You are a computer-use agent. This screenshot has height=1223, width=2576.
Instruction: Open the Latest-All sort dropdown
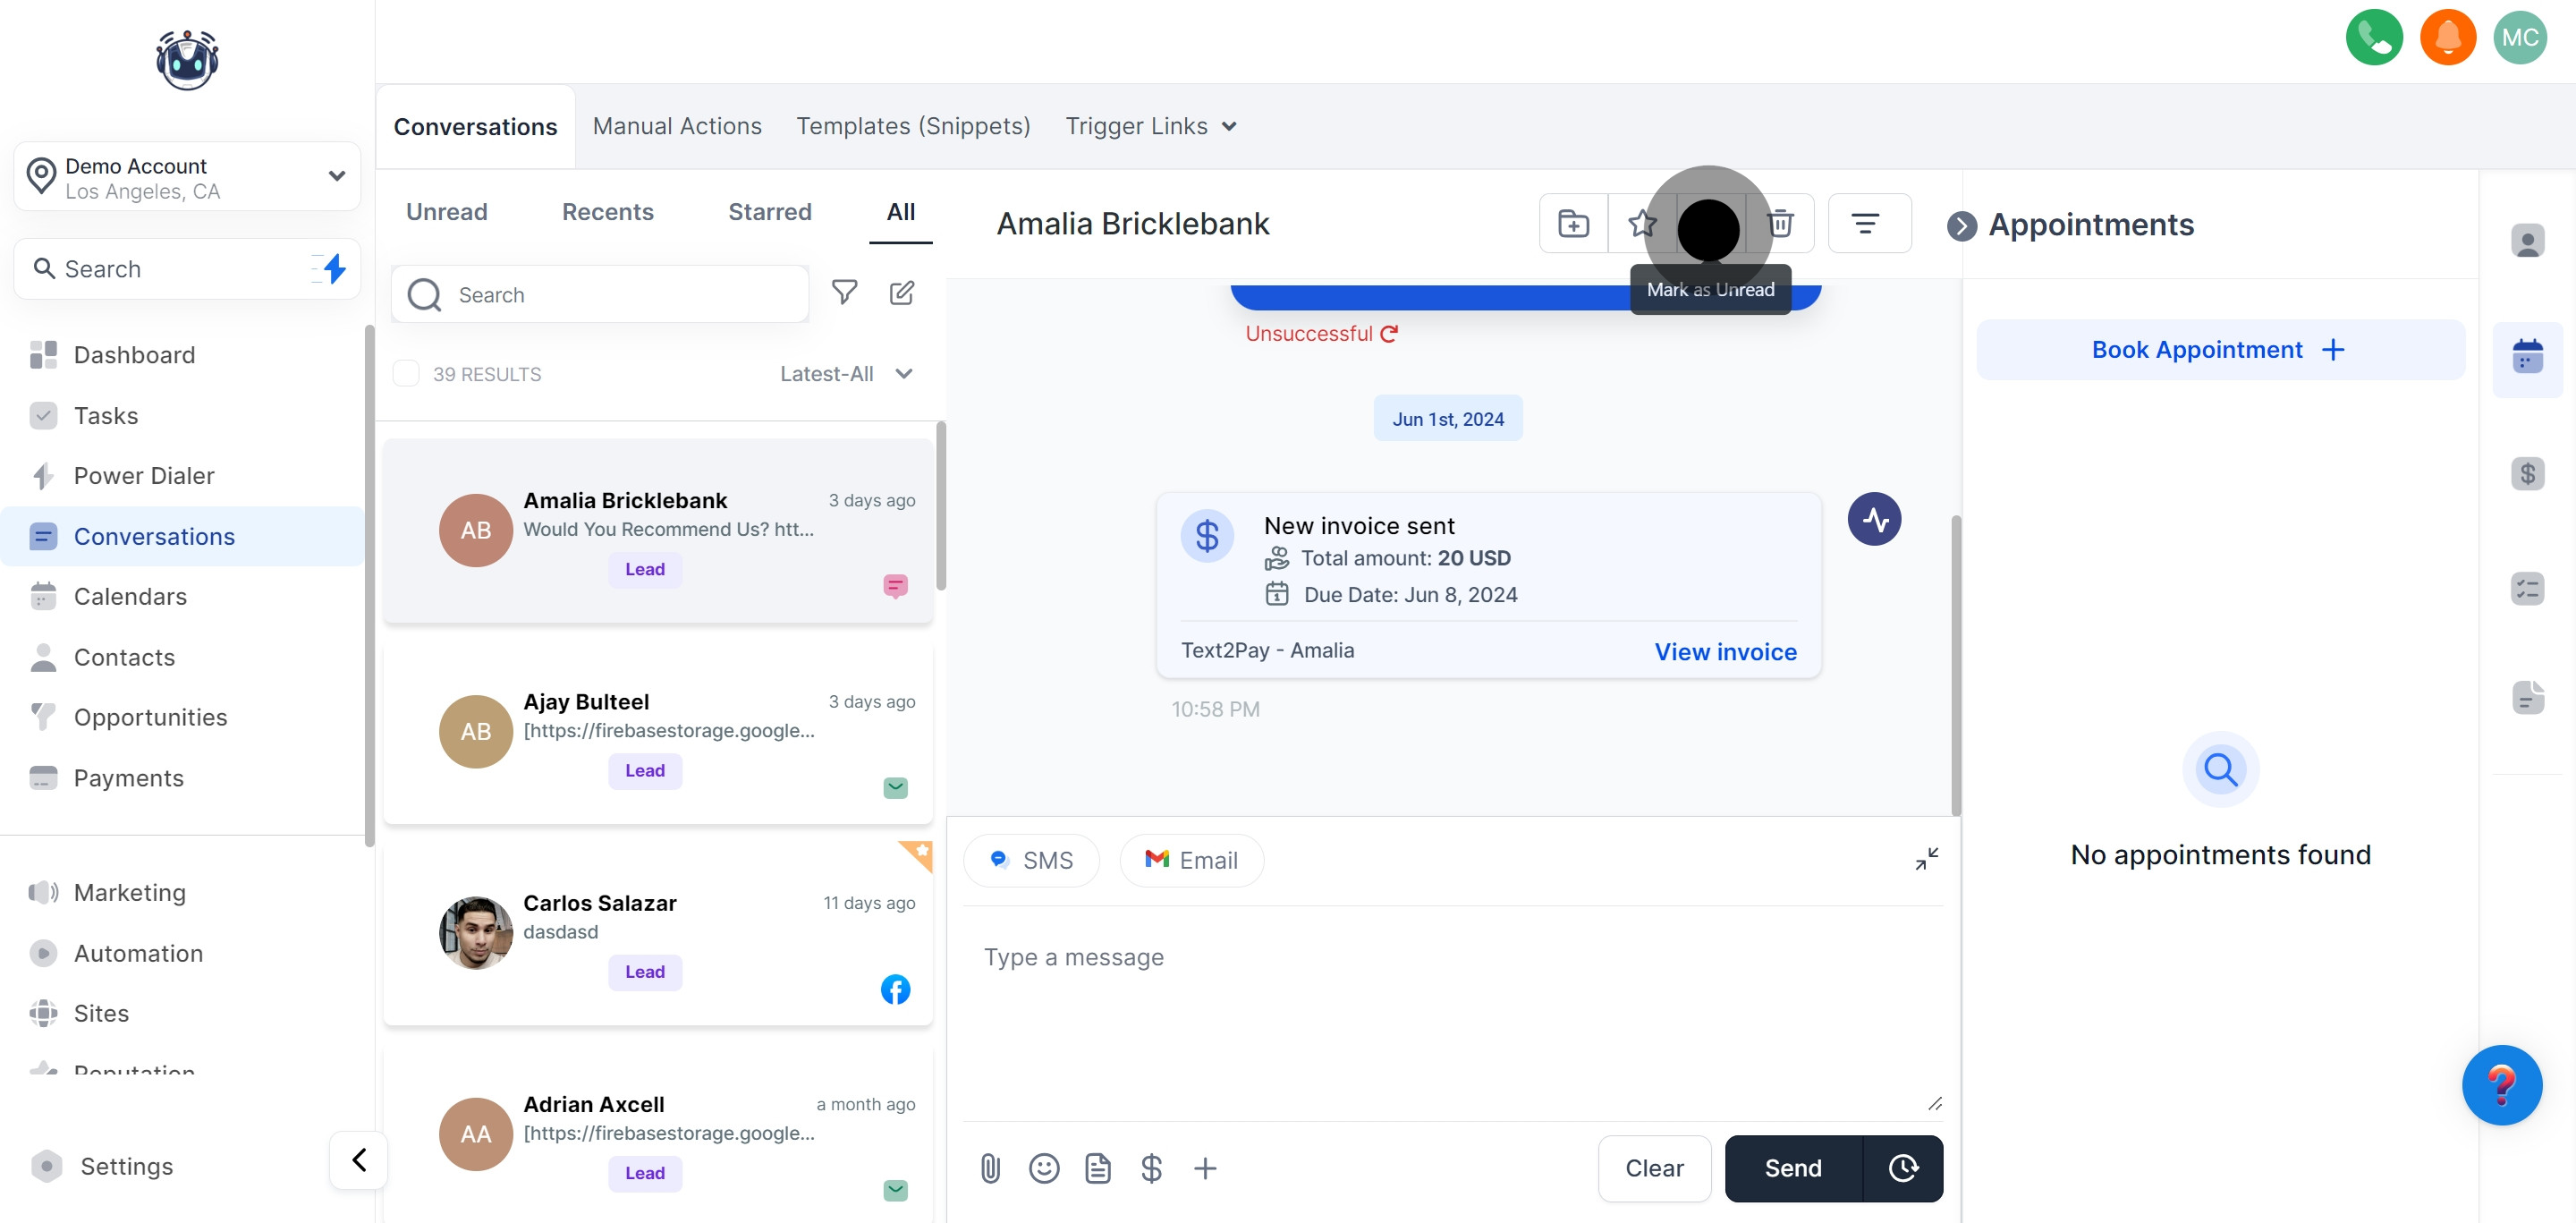[846, 374]
